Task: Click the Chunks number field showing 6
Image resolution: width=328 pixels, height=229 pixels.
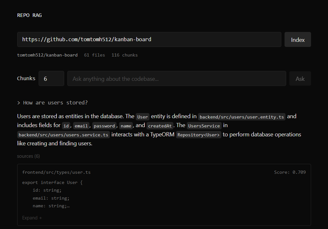Action: pos(51,79)
